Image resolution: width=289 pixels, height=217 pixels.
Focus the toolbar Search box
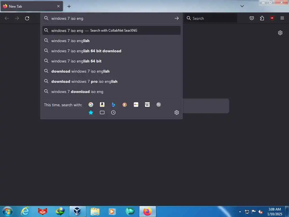[x=211, y=18]
